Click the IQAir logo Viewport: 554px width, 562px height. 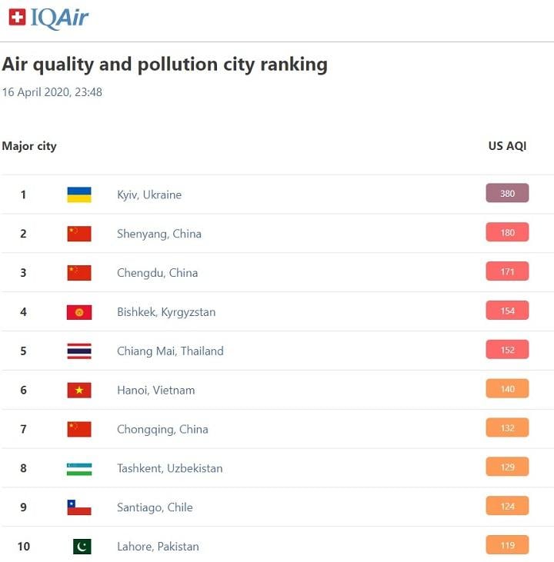click(48, 18)
